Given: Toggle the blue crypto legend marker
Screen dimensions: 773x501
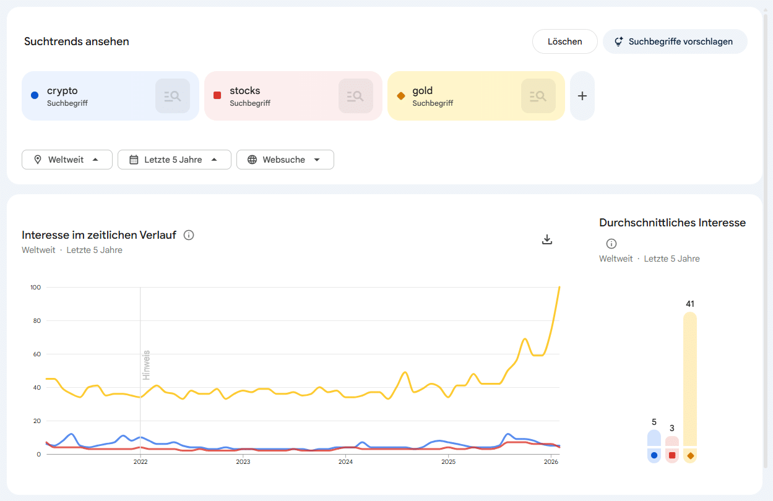Looking at the screenshot, I should click(x=654, y=455).
